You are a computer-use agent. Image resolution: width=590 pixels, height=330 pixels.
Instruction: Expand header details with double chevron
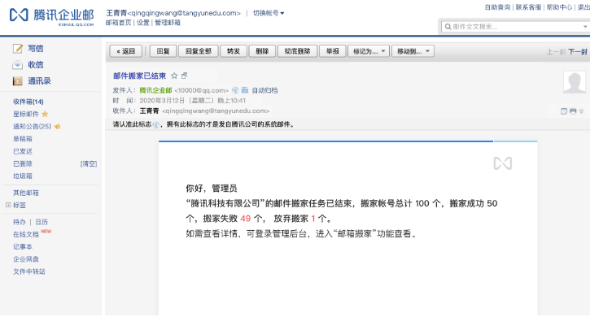point(582,111)
